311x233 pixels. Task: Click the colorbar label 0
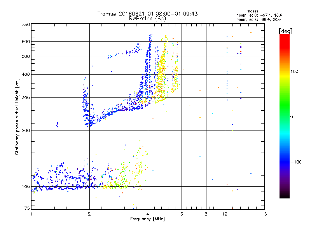pyautogui.click(x=292, y=116)
